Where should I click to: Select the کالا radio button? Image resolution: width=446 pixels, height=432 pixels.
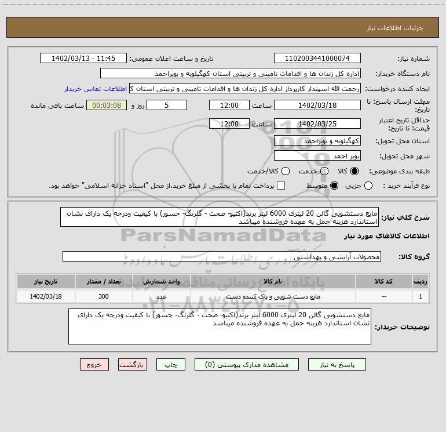(354, 171)
